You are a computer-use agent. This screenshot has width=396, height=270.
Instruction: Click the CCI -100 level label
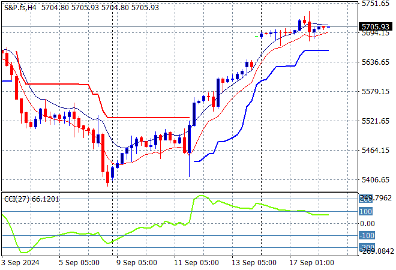coord(367,235)
